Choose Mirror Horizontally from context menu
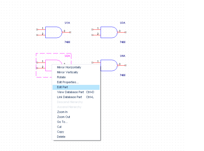204x151 pixels. 76,67
